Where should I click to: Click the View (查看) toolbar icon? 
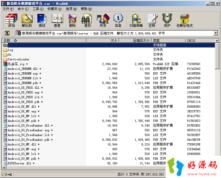pos(57,20)
